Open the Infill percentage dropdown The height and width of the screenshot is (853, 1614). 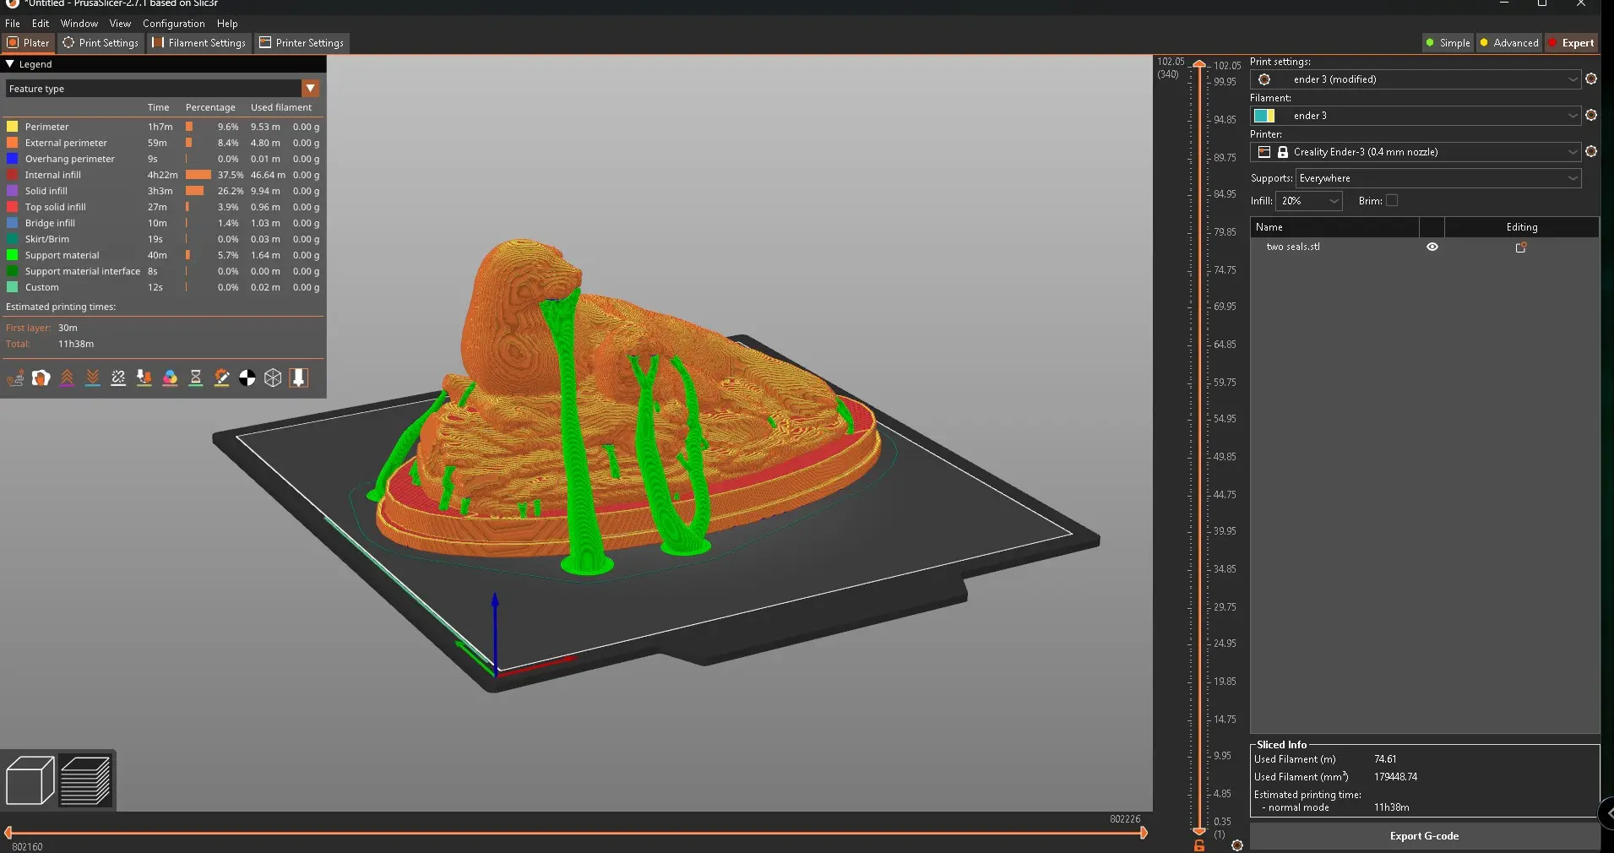(x=1308, y=201)
